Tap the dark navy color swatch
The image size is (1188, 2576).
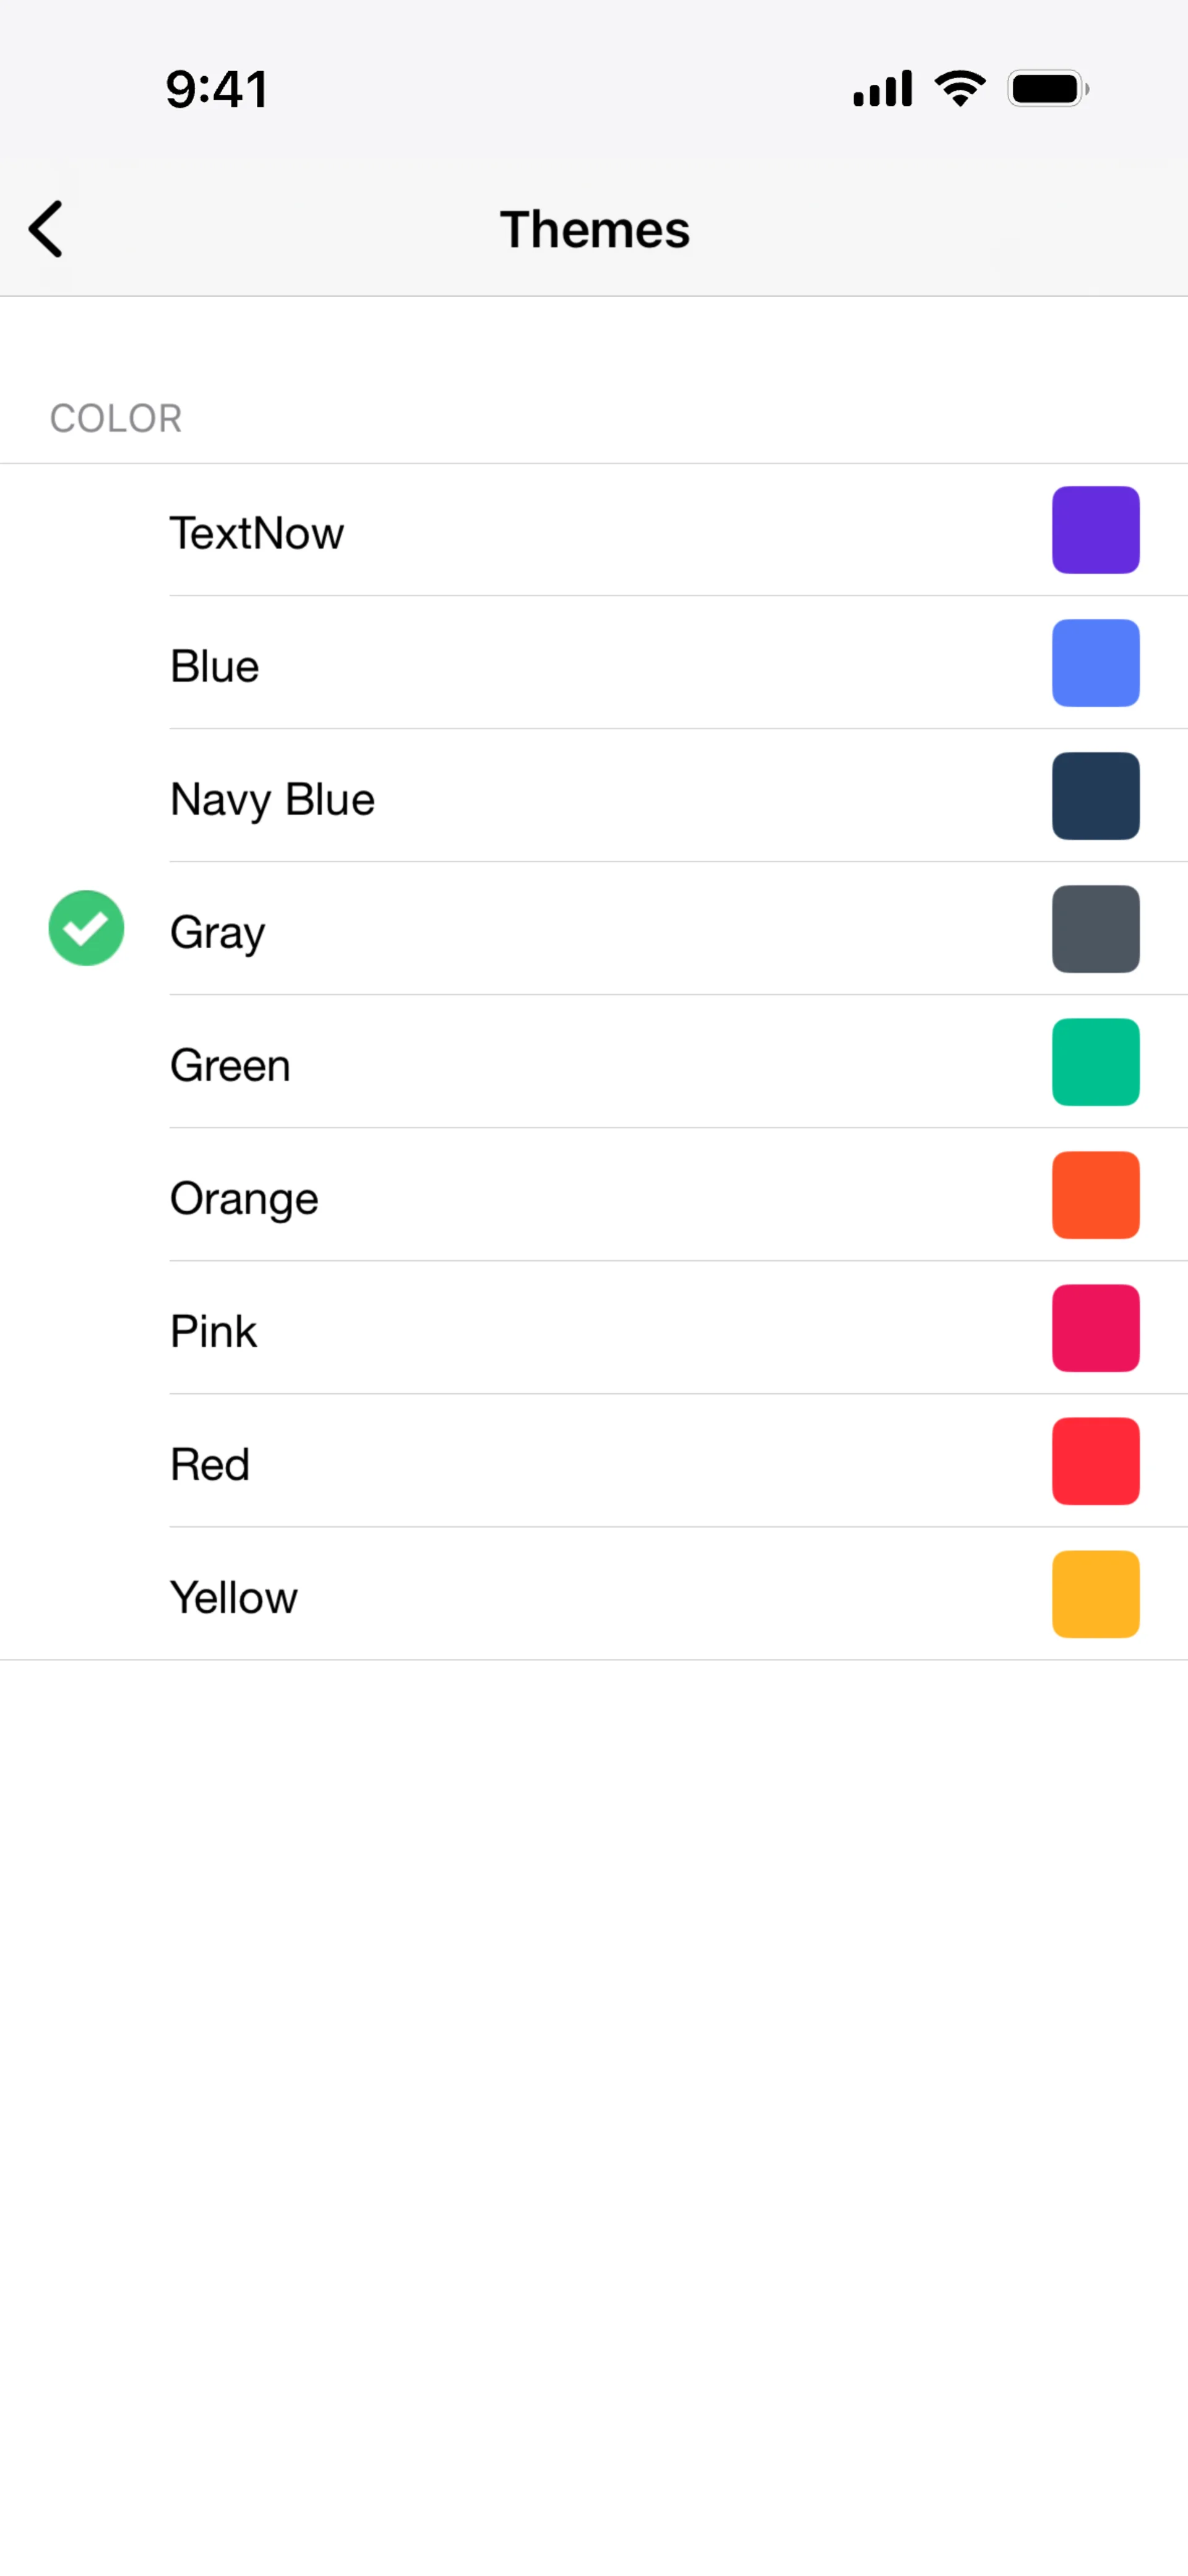click(x=1095, y=796)
